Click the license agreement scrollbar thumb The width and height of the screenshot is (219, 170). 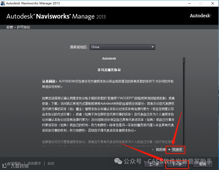(184, 60)
